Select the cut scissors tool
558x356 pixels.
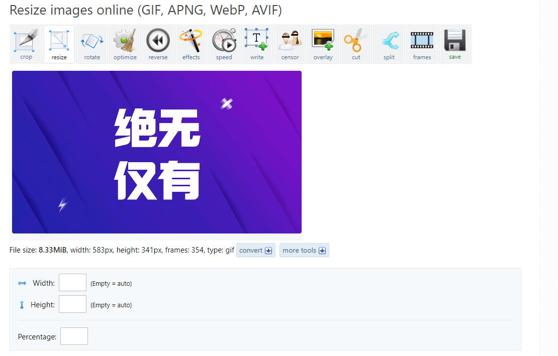356,44
